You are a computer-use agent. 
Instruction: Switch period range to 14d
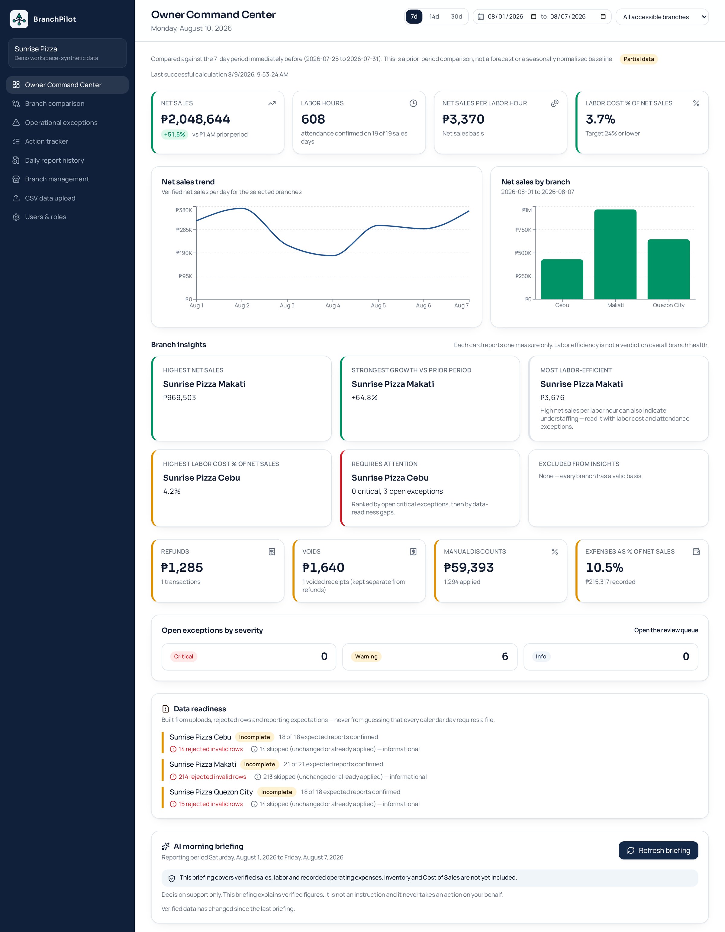point(434,17)
